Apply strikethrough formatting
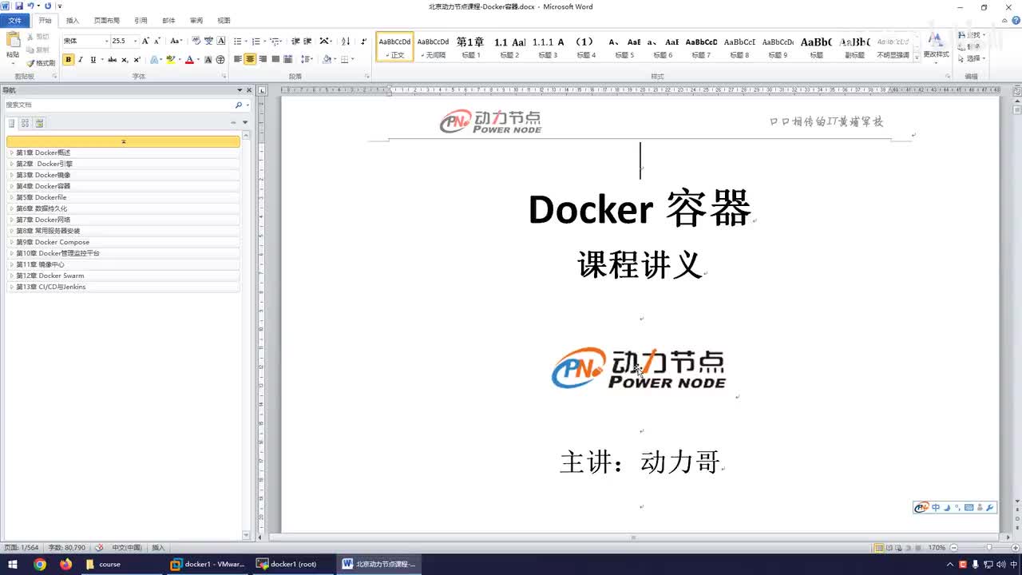This screenshot has height=575, width=1022. pyautogui.click(x=112, y=59)
